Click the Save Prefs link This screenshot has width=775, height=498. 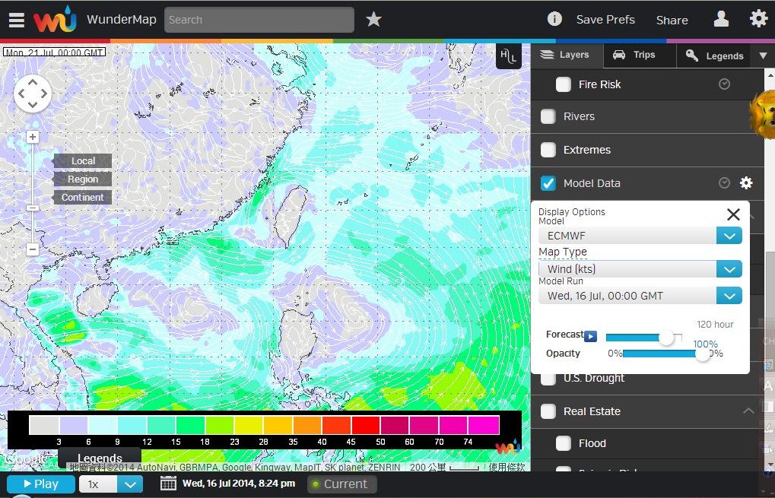[x=605, y=20]
